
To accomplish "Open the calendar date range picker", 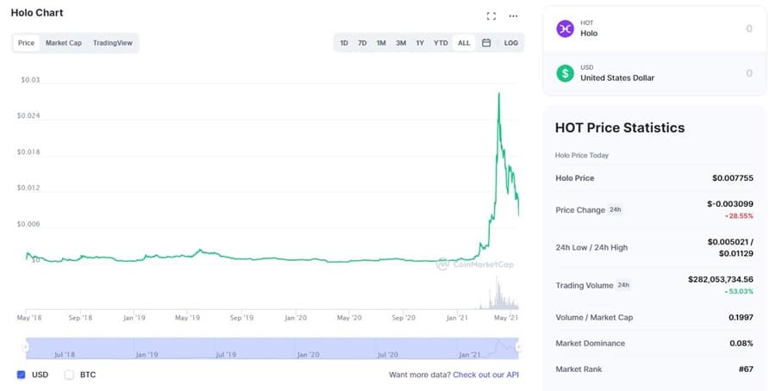I will (x=486, y=43).
